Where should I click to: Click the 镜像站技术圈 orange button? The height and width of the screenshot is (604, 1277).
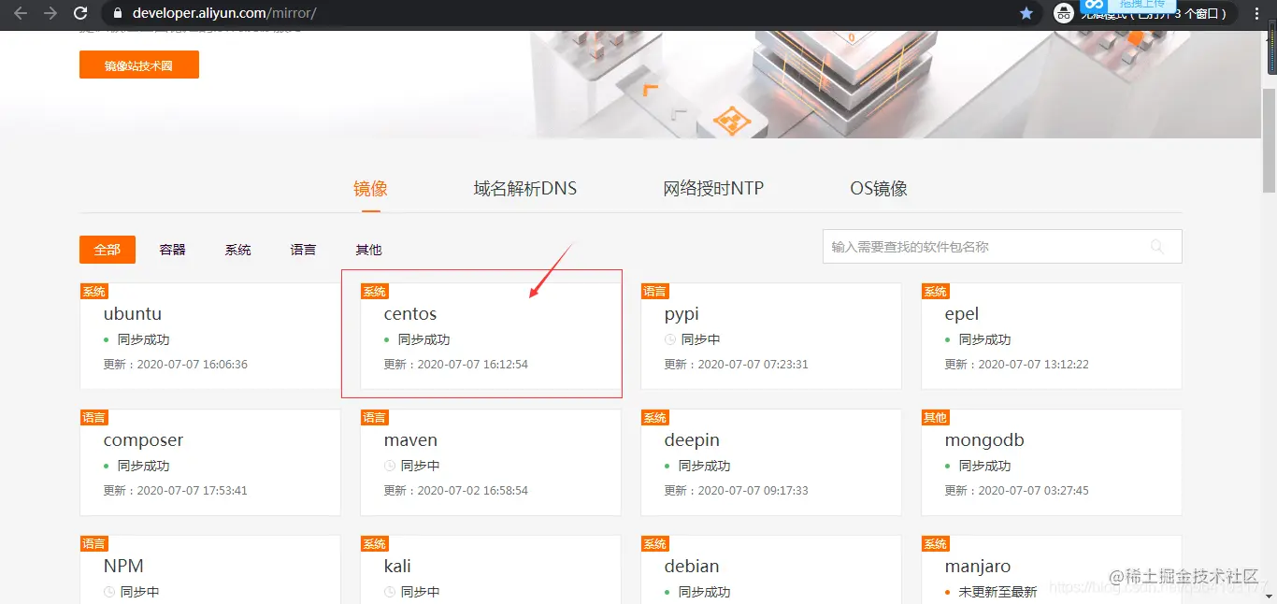click(x=139, y=65)
